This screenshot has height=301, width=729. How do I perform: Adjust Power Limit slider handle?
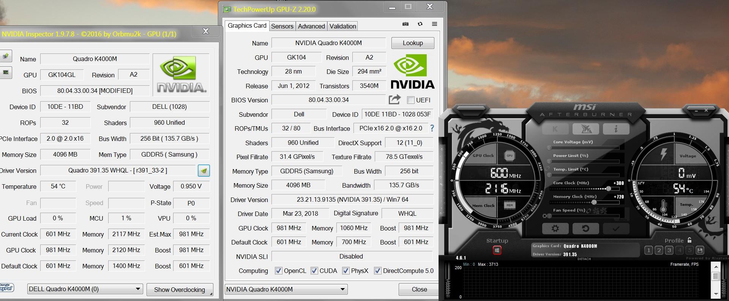[549, 161]
